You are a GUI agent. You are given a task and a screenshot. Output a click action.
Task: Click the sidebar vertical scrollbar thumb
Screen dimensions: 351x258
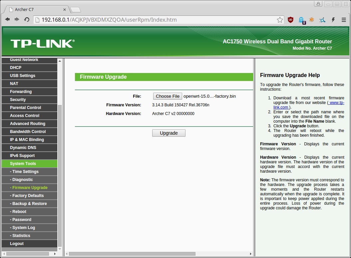(x=60, y=176)
